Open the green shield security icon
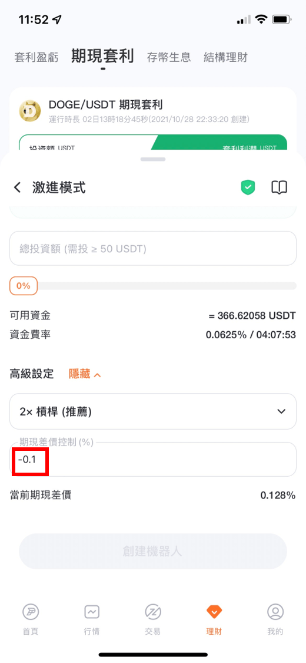Viewport: 306px width, 663px height. click(248, 187)
